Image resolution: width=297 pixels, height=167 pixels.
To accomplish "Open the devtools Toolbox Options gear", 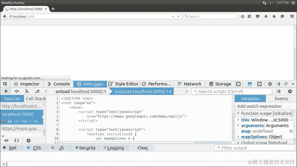I will tap(270, 84).
